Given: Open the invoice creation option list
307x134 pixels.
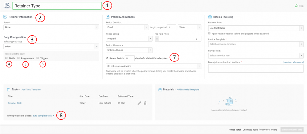Looking at the screenshot, I should click(x=154, y=66).
